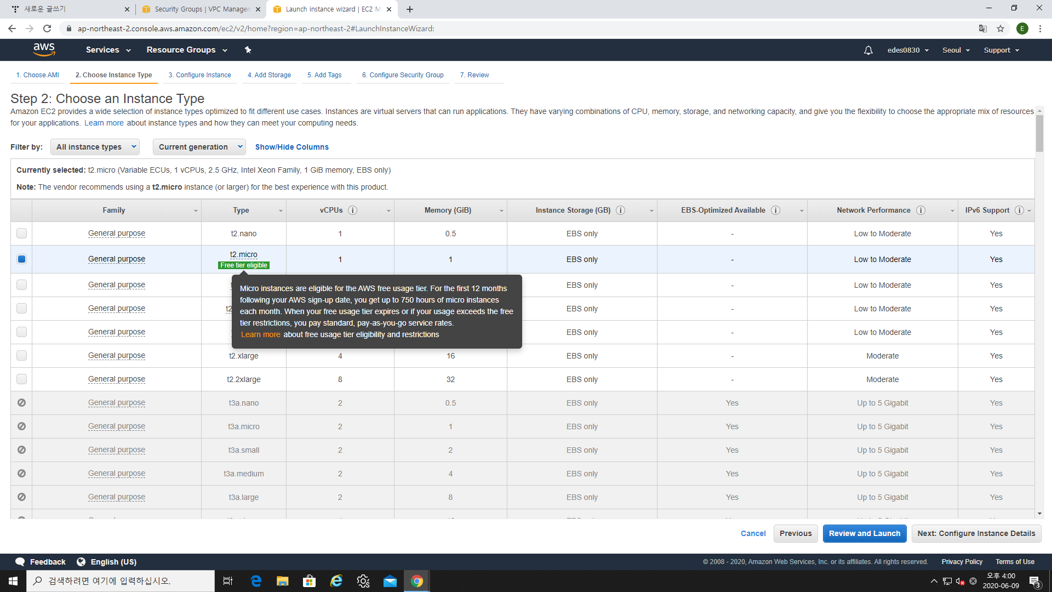
Task: Expand the Resource Groups menu
Action: 186,50
